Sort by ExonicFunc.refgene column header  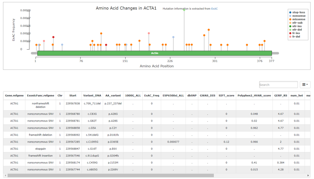pyautogui.click(x=40, y=96)
